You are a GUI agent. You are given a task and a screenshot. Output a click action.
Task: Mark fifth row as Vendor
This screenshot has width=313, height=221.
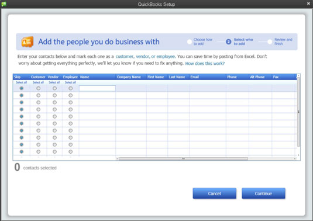[54, 116]
